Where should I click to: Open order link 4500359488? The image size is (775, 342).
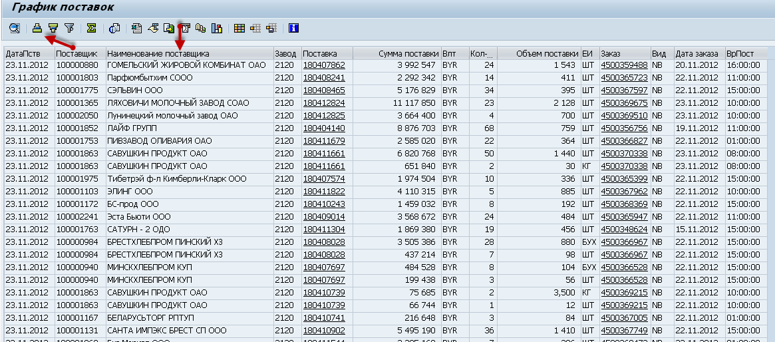pyautogui.click(x=624, y=65)
